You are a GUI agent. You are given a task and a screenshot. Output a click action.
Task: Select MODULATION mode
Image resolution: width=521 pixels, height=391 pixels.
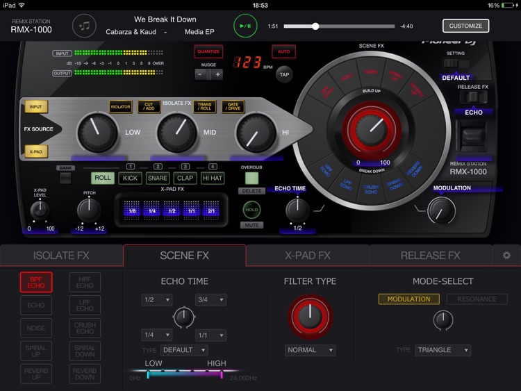click(x=408, y=299)
